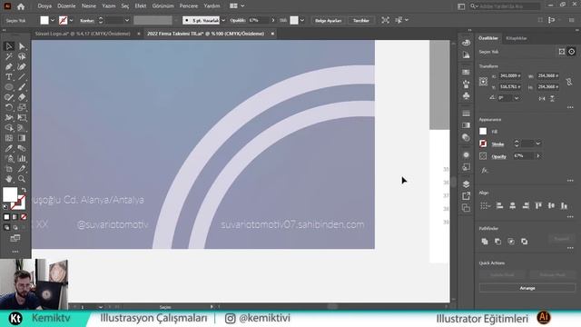Image resolution: width=581 pixels, height=327 pixels.
Task: Select the Artboard tool
Action: click(9, 169)
